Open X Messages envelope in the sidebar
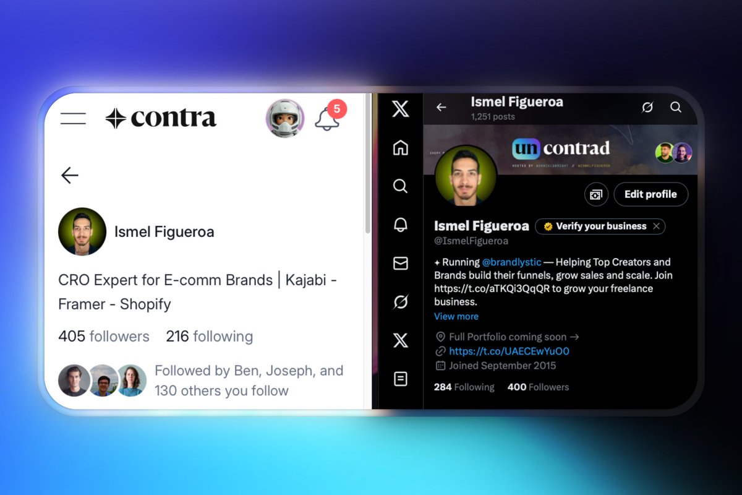The image size is (742, 495). (401, 264)
